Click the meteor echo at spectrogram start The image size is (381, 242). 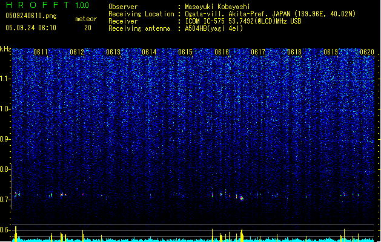[16, 194]
